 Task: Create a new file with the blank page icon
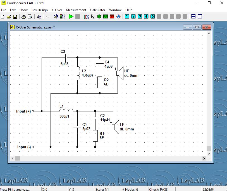[x=3, y=16]
